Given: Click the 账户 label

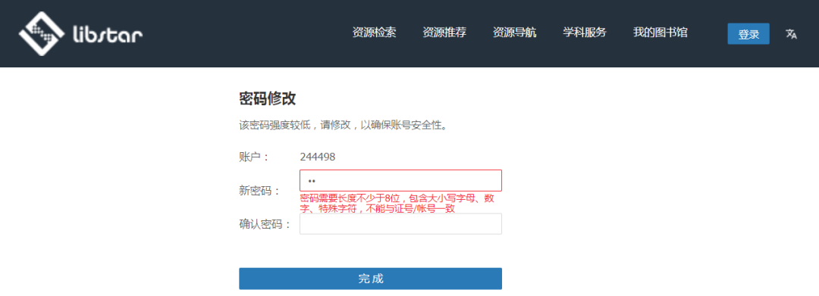Looking at the screenshot, I should (254, 157).
